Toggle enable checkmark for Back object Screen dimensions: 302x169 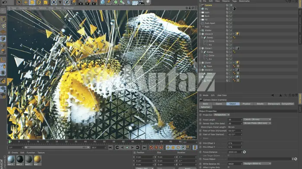pyautogui.click(x=231, y=16)
